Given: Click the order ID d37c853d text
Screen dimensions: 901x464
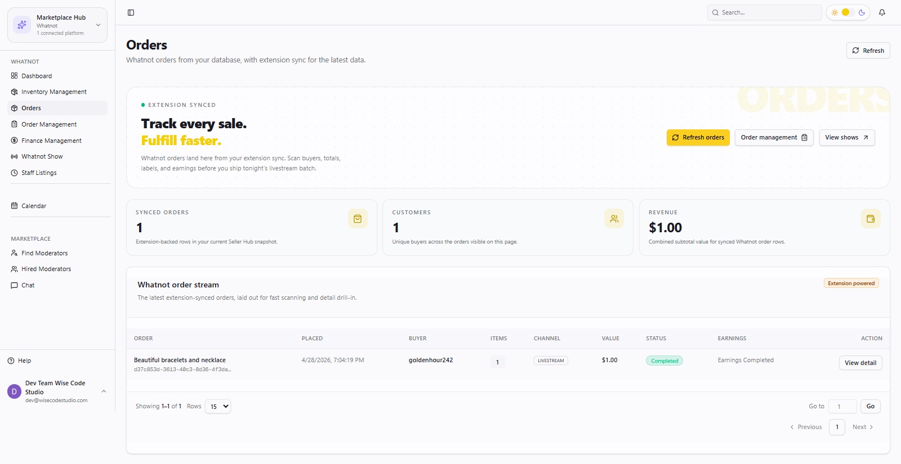Looking at the screenshot, I should 182,370.
